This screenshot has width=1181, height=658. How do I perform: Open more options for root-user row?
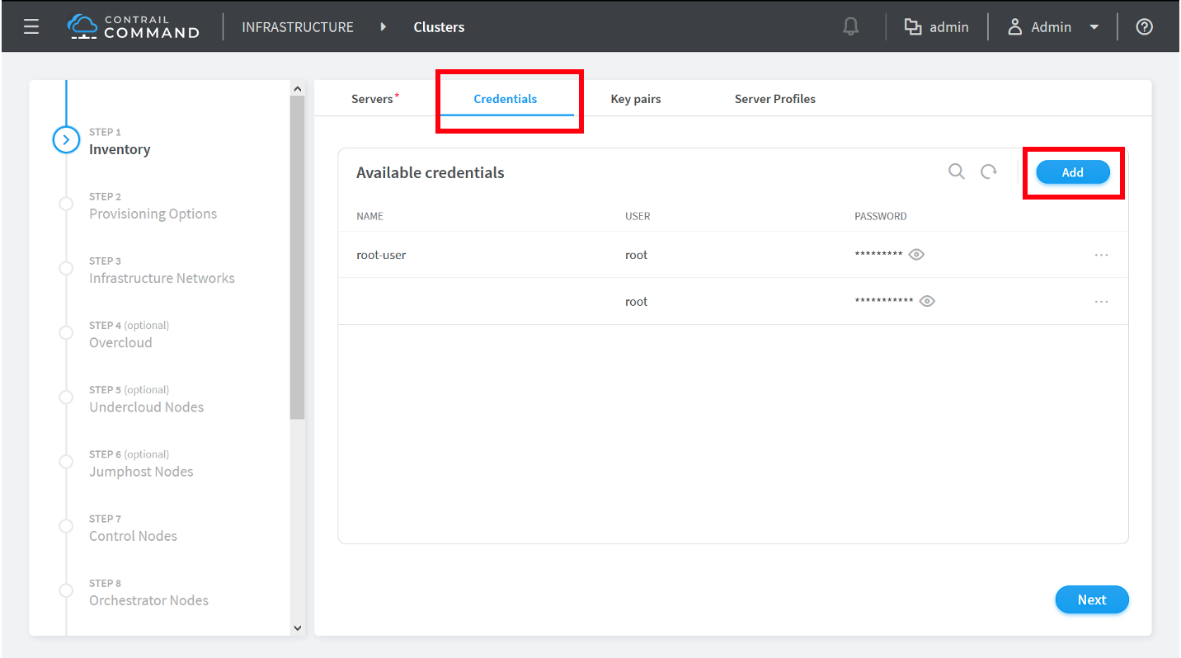(x=1101, y=255)
